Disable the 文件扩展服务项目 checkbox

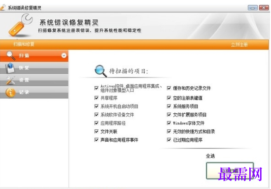pos(169,115)
